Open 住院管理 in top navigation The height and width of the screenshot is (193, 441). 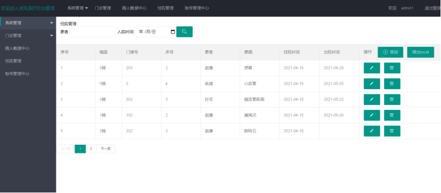pyautogui.click(x=165, y=8)
